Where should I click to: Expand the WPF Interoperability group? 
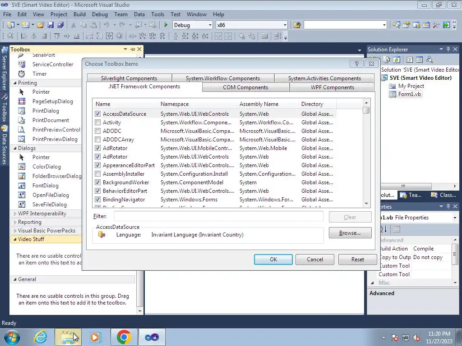15,214
